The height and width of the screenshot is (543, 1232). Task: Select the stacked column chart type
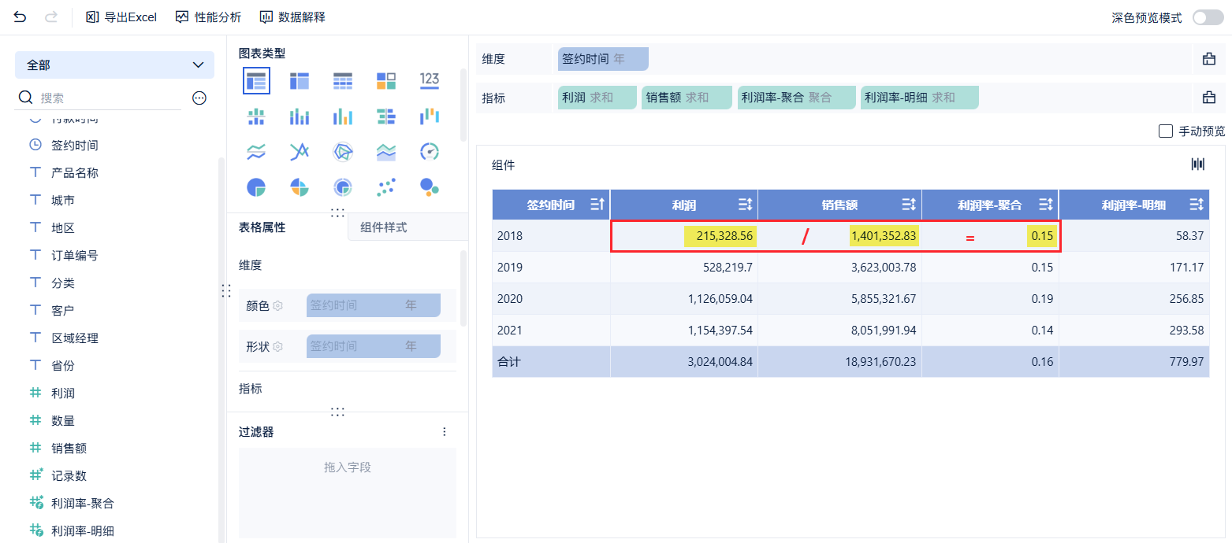point(300,116)
